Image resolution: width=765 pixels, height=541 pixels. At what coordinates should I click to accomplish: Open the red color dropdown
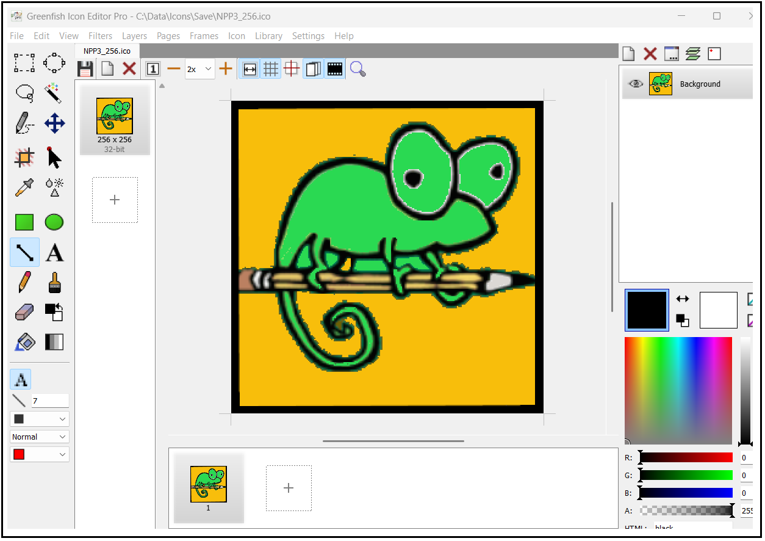[x=40, y=454]
